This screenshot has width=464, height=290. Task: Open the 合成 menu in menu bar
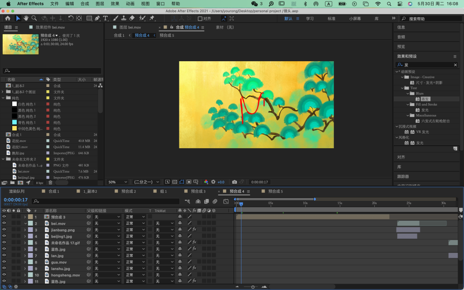[x=85, y=4]
